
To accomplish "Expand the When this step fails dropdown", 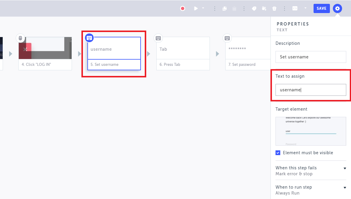I will pyautogui.click(x=311, y=171).
